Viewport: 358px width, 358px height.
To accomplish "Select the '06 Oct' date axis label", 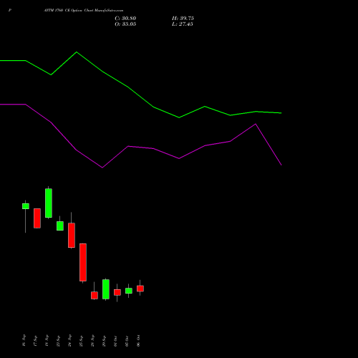I will 138,340.
